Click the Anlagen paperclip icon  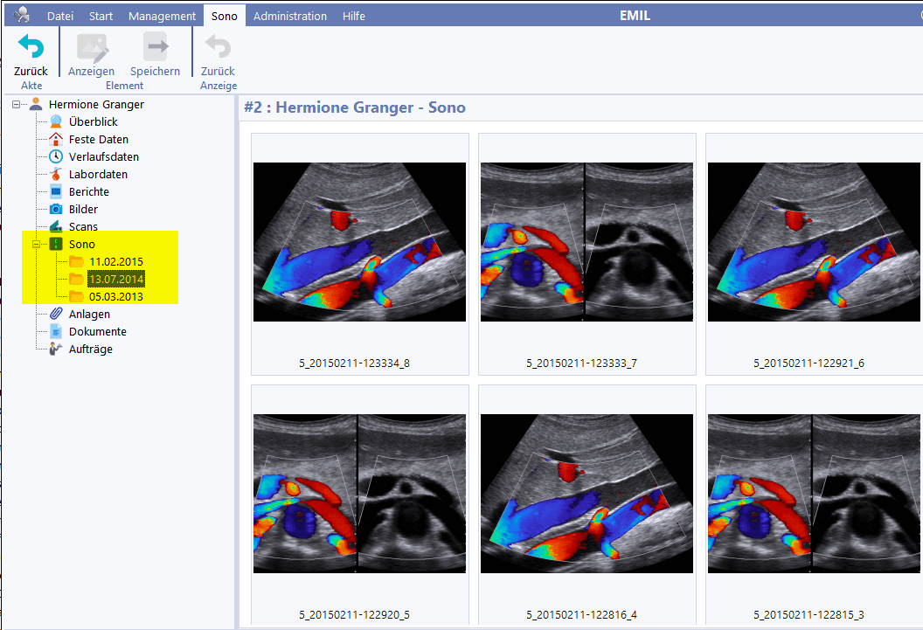coord(56,315)
